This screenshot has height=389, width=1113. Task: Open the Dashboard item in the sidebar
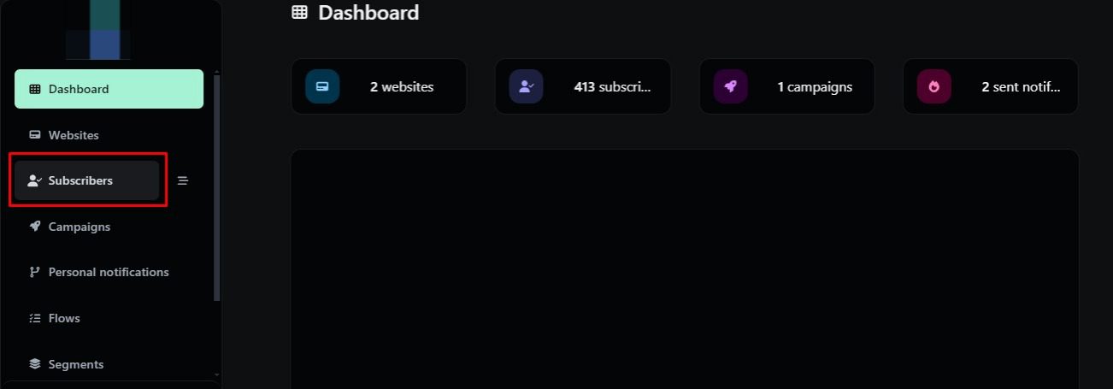click(109, 89)
